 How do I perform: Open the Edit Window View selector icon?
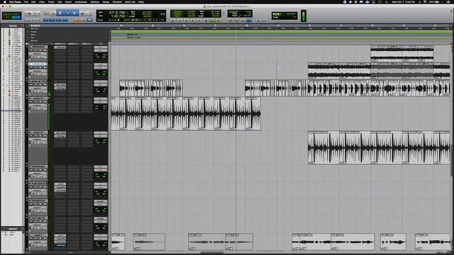[27, 44]
